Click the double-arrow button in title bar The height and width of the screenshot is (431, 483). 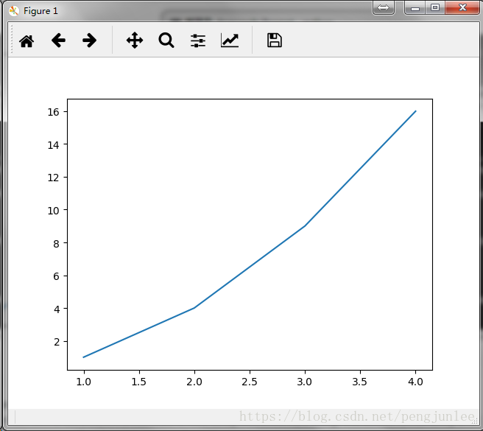383,7
